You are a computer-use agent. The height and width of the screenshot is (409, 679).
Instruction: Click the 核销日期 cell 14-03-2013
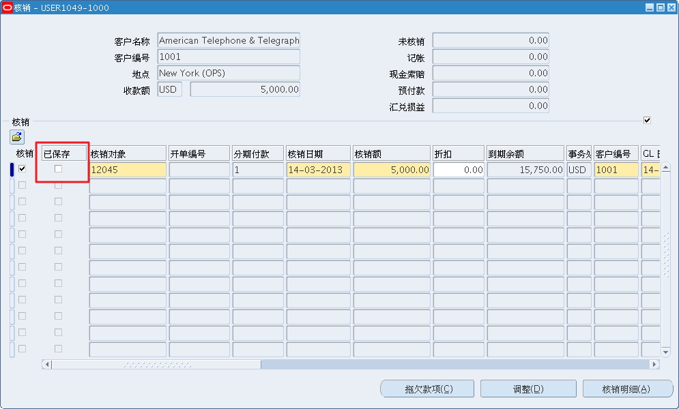click(318, 170)
